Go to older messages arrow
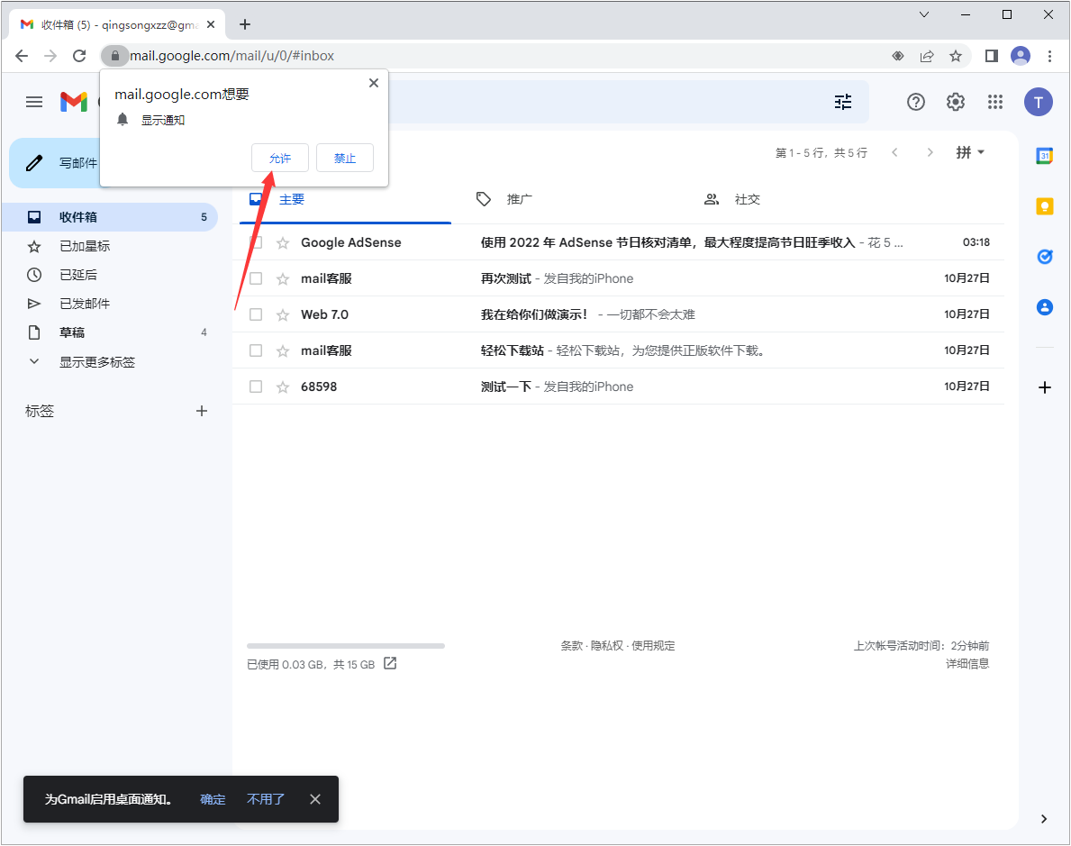The image size is (1071, 846). tap(930, 152)
